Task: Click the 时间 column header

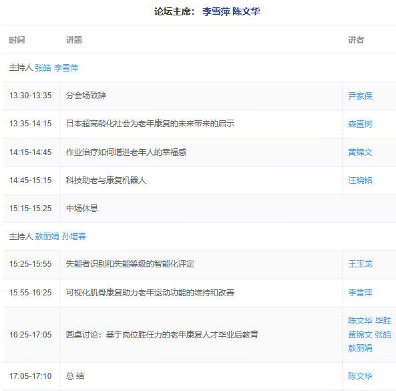Action: click(x=17, y=39)
